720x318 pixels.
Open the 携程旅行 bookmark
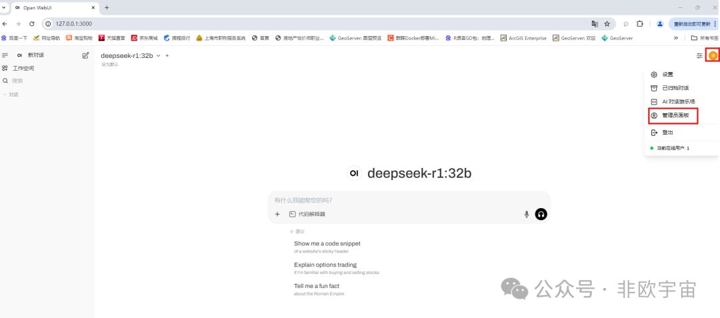(x=177, y=38)
